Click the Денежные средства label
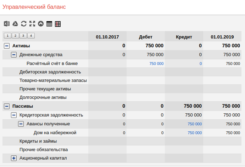This screenshot has height=167, width=245. [41, 55]
